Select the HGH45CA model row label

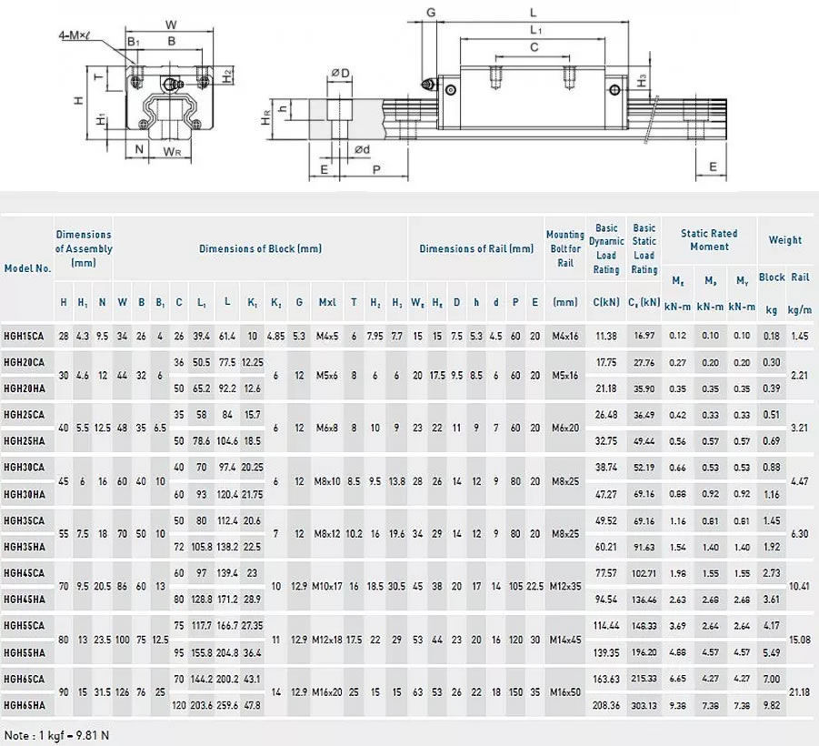pyautogui.click(x=25, y=572)
